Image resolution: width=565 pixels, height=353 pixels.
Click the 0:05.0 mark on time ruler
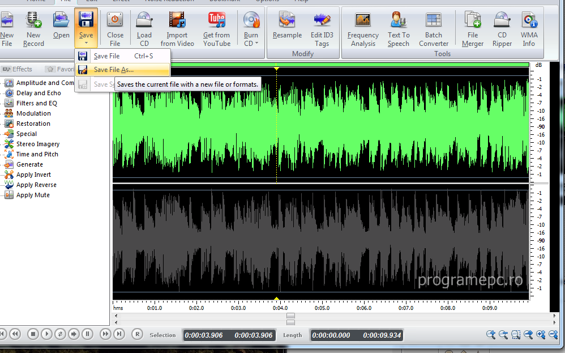pyautogui.click(x=322, y=308)
